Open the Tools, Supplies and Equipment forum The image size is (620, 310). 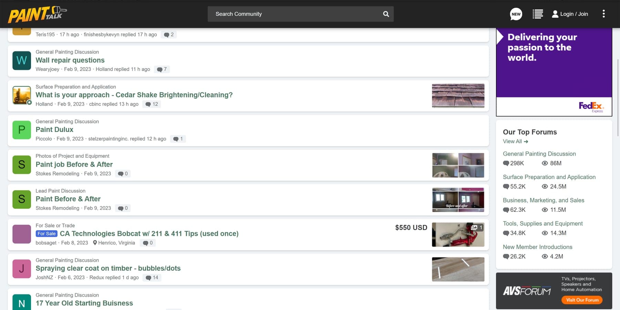[x=542, y=224]
